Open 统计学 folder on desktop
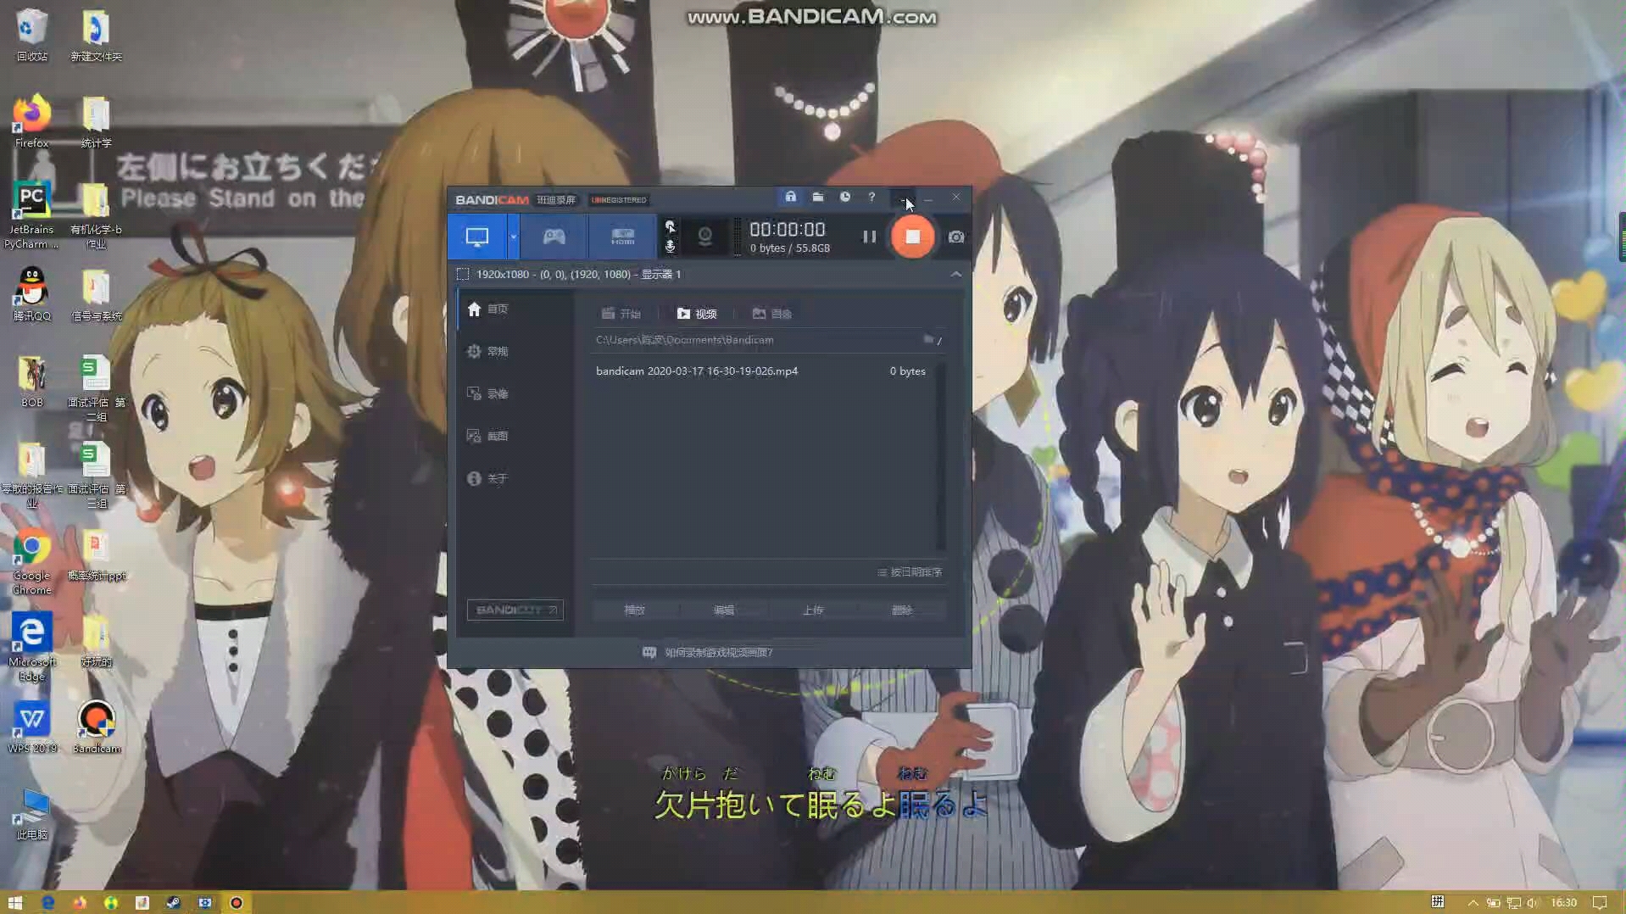Viewport: 1626px width, 914px height. point(96,121)
